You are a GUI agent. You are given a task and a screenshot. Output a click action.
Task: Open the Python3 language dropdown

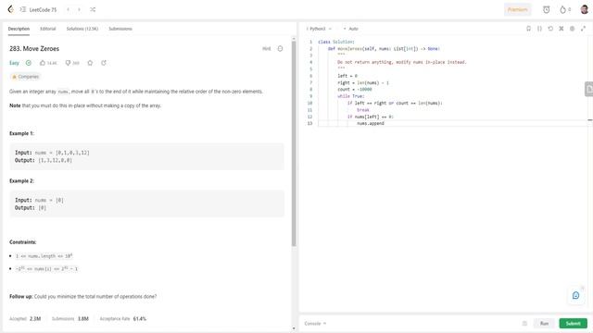coord(319,29)
